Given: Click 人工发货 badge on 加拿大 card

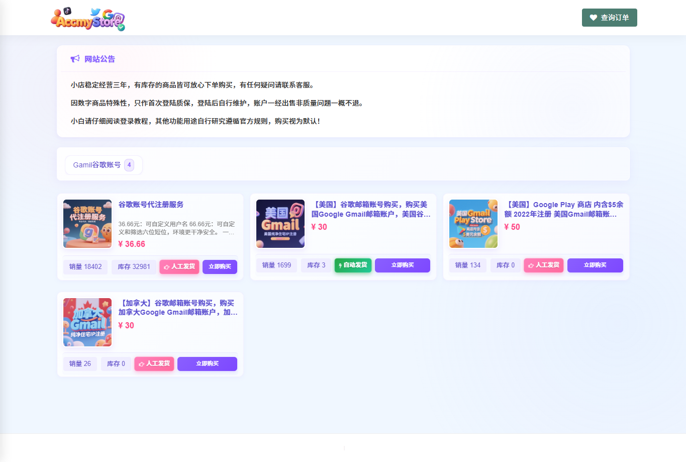Looking at the screenshot, I should point(154,363).
